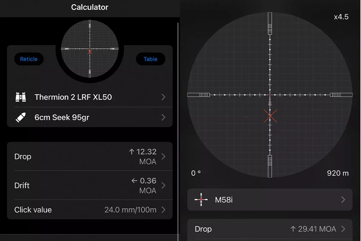This screenshot has width=361, height=241.
Task: Click the binoculars device icon
Action: (x=21, y=97)
